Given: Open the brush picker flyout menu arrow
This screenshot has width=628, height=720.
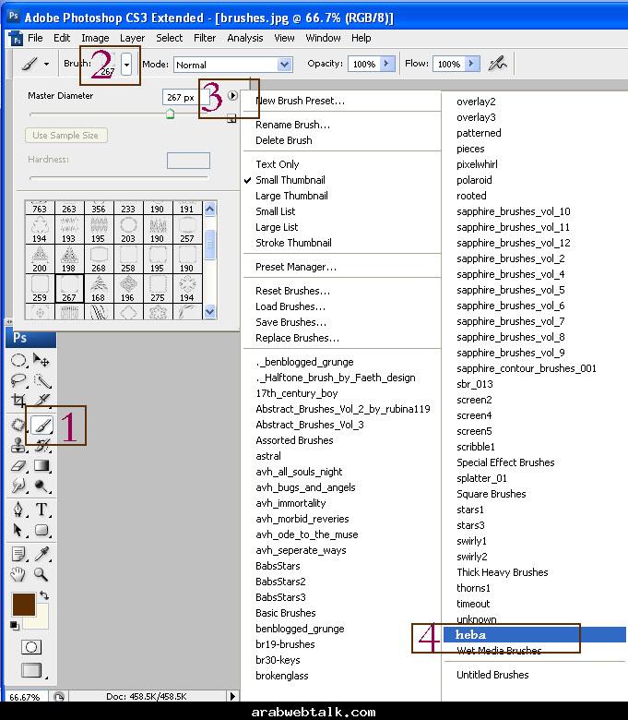Looking at the screenshot, I should pos(233,95).
